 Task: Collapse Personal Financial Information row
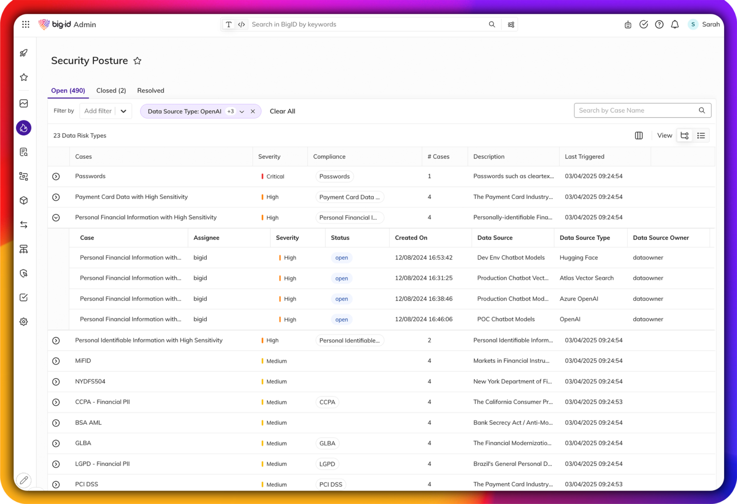(x=56, y=218)
